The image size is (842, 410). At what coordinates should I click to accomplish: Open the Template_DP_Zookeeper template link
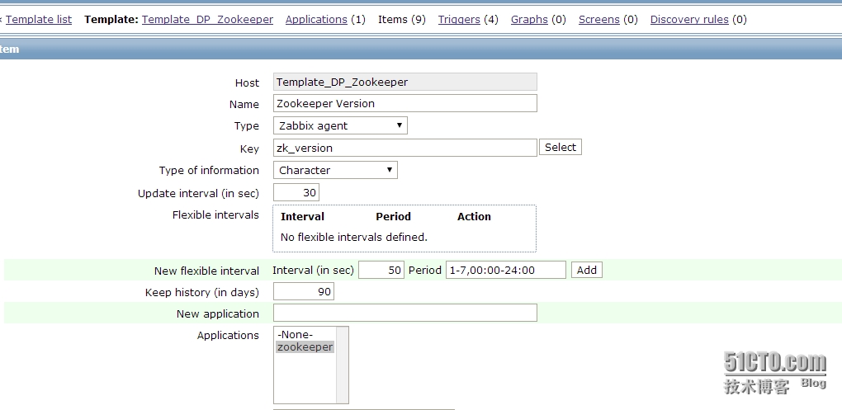pyautogui.click(x=207, y=19)
